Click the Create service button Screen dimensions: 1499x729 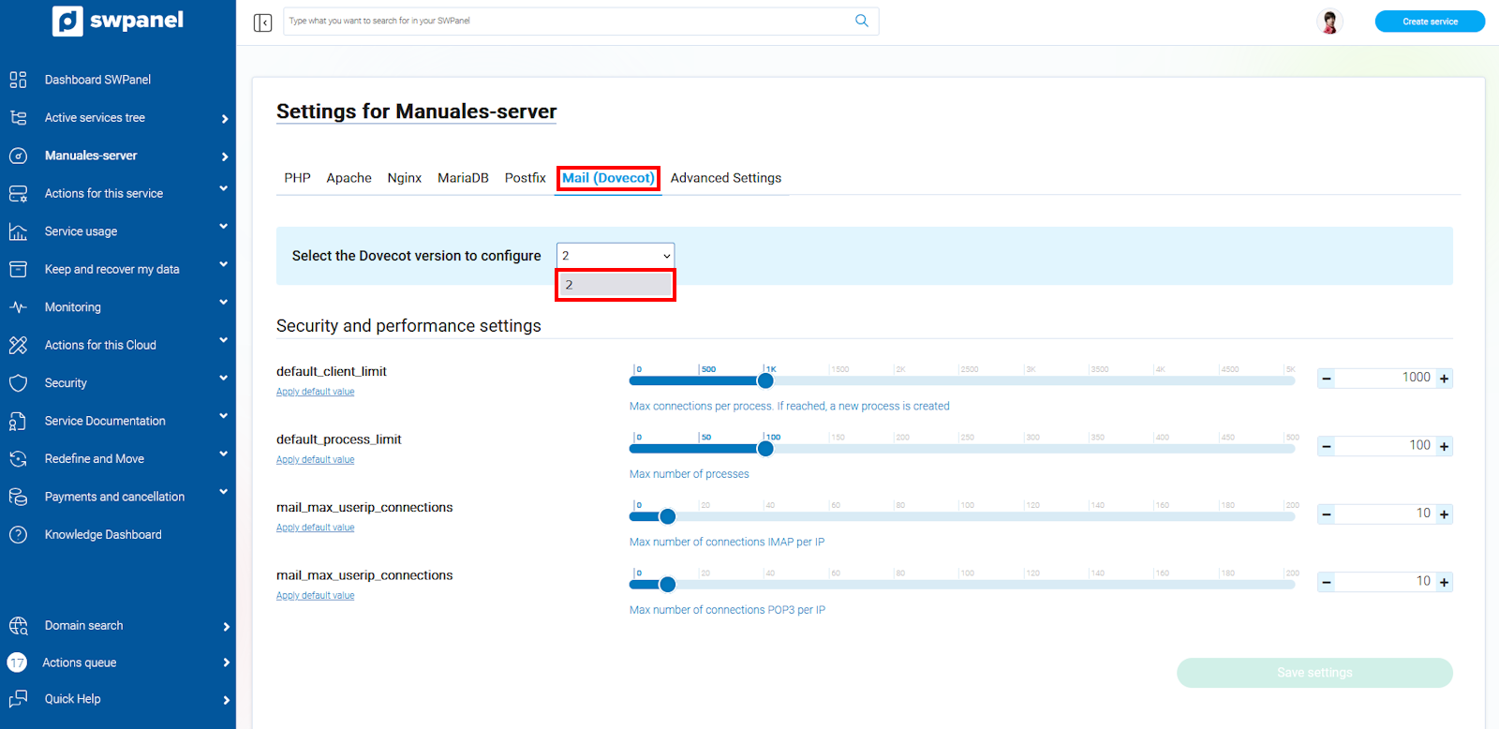coord(1429,22)
